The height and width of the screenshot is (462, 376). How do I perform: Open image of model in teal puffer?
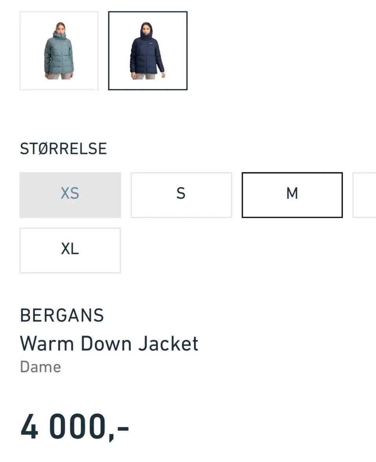(59, 51)
